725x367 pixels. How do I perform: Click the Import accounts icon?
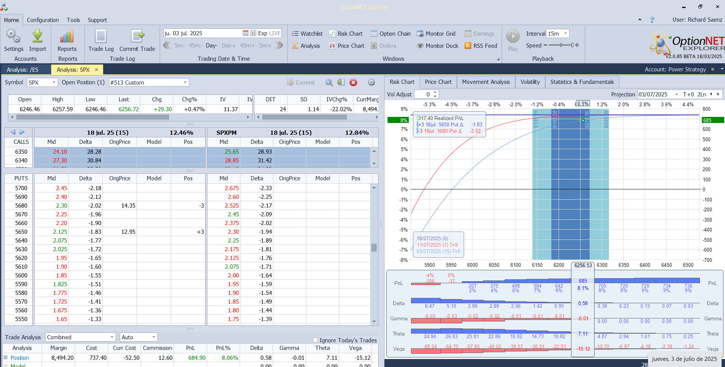pos(38,41)
